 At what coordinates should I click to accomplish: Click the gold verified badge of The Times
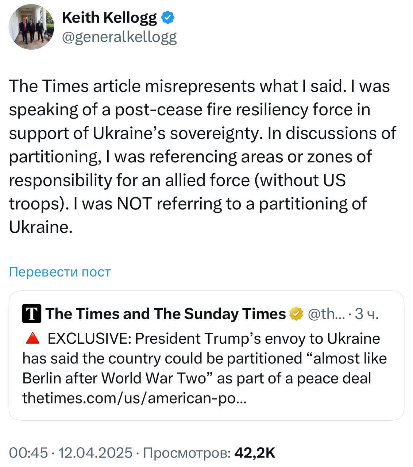click(x=296, y=314)
